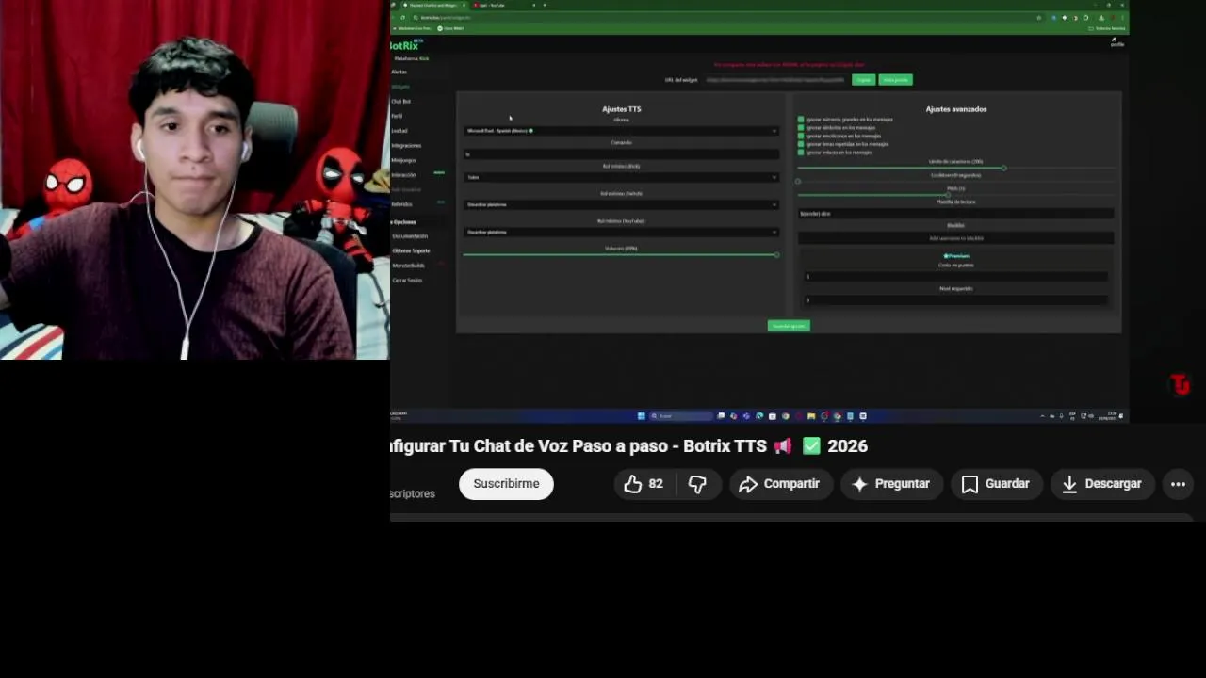
Task: Open the profile icon at the Botrix top right
Action: click(x=1117, y=41)
